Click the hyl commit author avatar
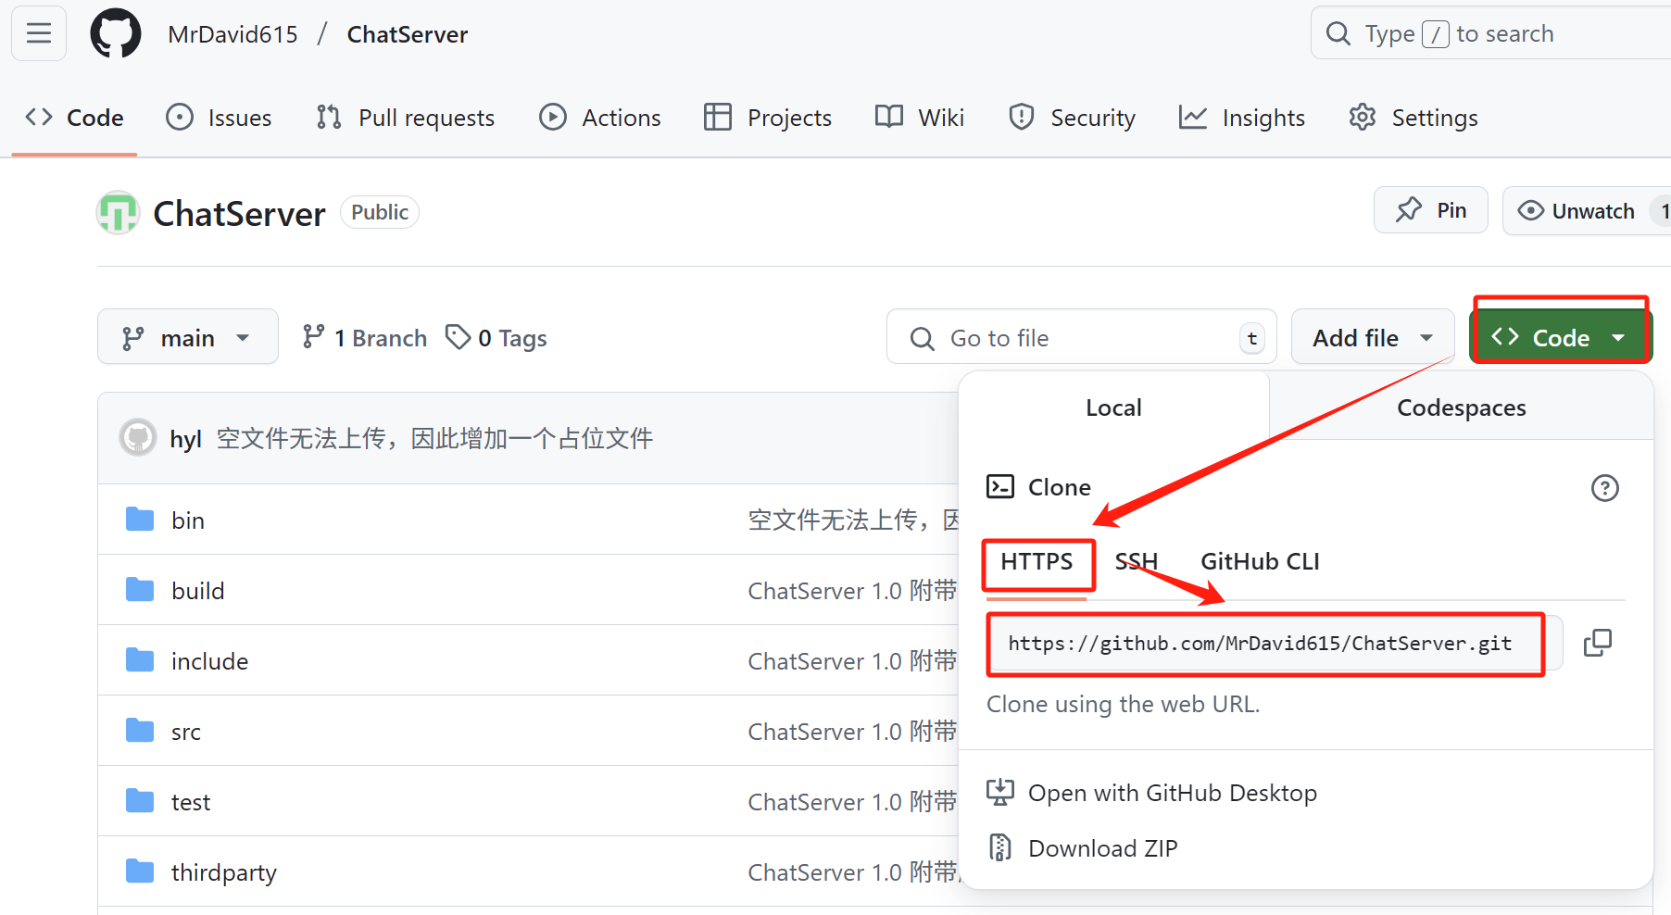 [138, 437]
